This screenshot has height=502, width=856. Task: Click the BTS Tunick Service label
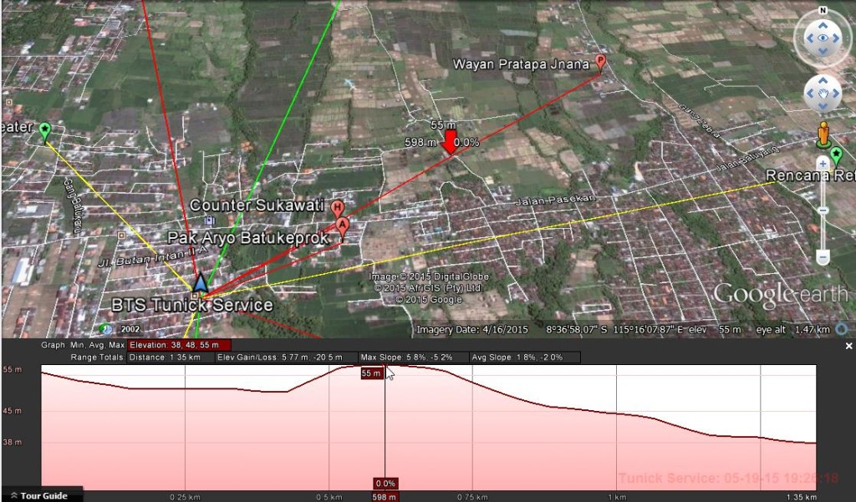[x=192, y=305]
